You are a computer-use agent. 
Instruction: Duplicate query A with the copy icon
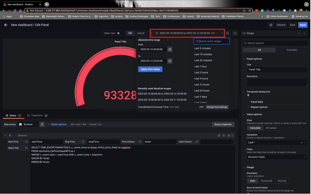[219, 136]
